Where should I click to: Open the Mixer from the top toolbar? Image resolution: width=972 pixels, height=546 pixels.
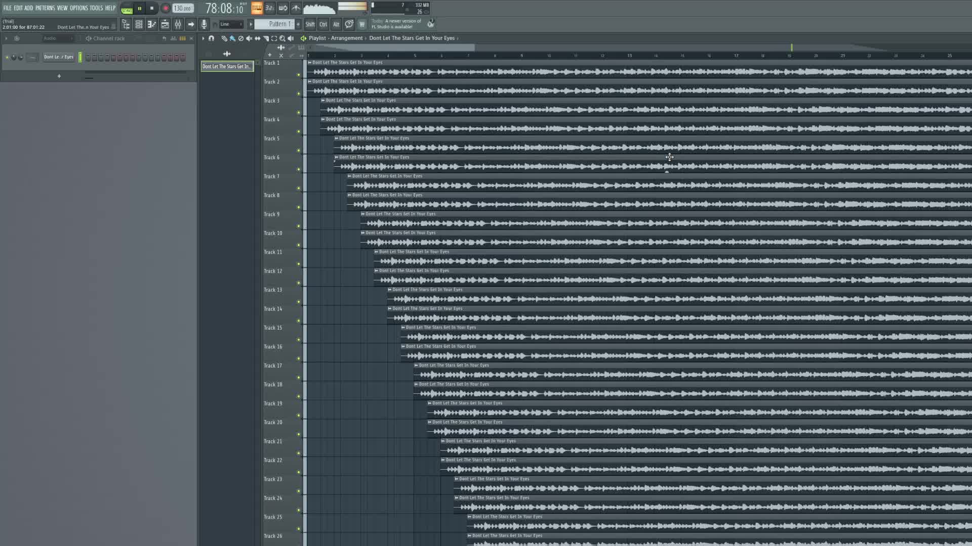click(178, 24)
